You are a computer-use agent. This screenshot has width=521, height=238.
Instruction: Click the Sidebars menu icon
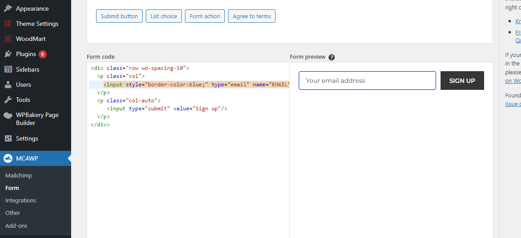[x=8, y=69]
